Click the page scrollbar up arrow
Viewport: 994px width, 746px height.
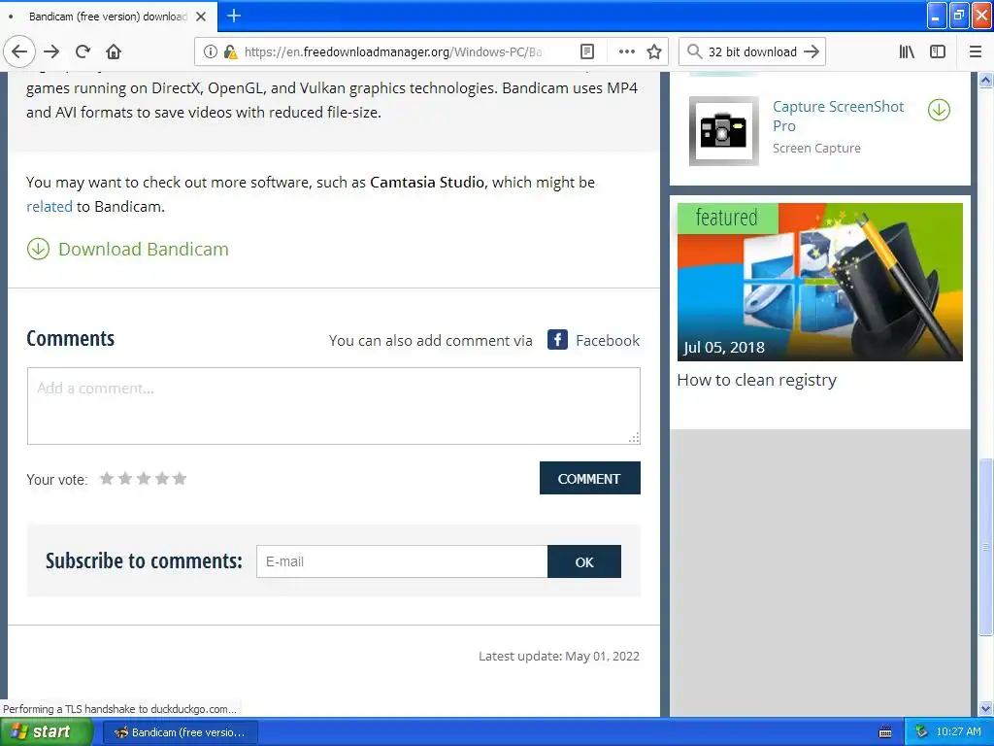[985, 80]
